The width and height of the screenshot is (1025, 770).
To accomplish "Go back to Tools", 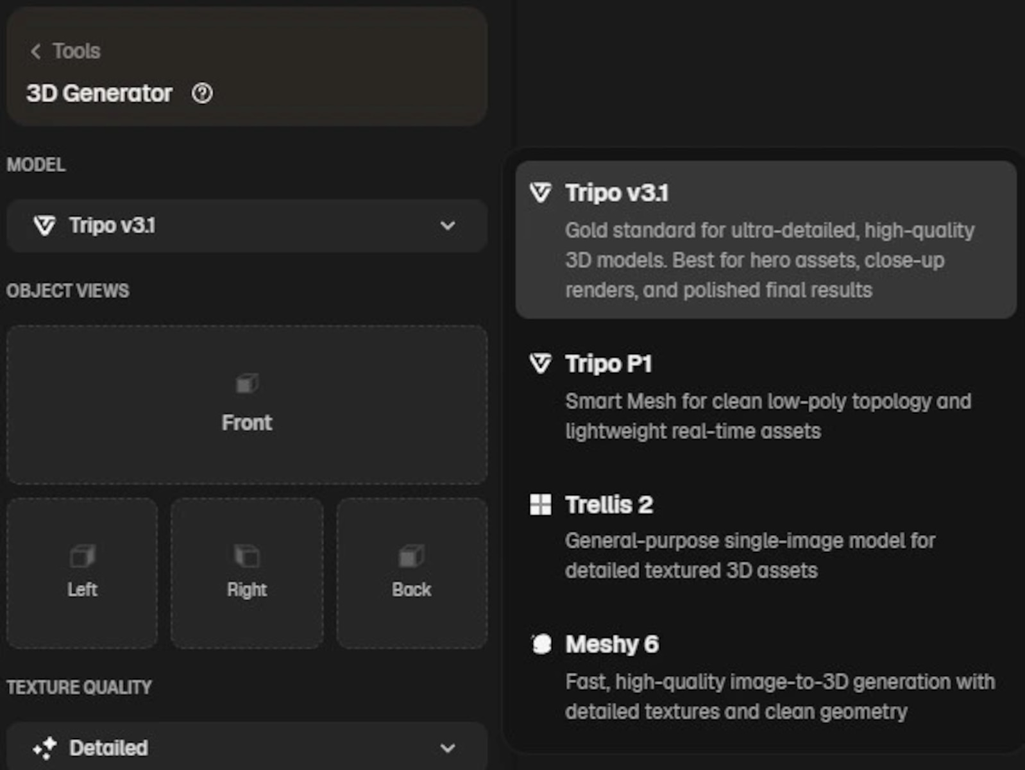I will click(x=65, y=51).
